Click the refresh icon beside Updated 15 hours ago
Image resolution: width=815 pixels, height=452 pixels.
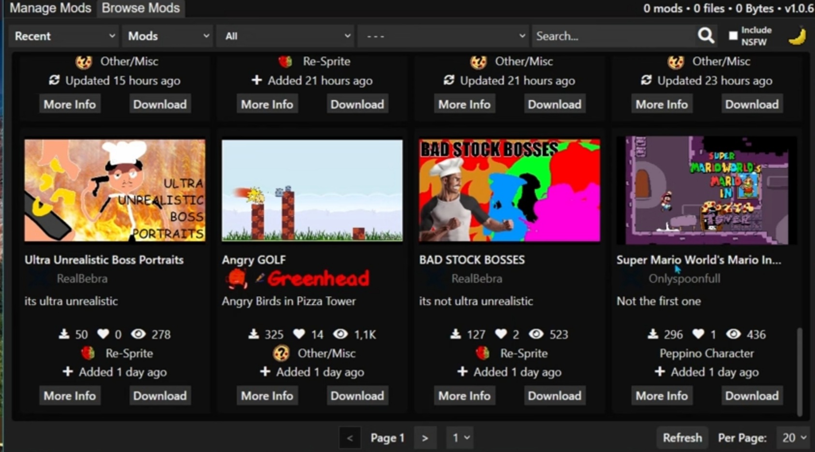54,80
